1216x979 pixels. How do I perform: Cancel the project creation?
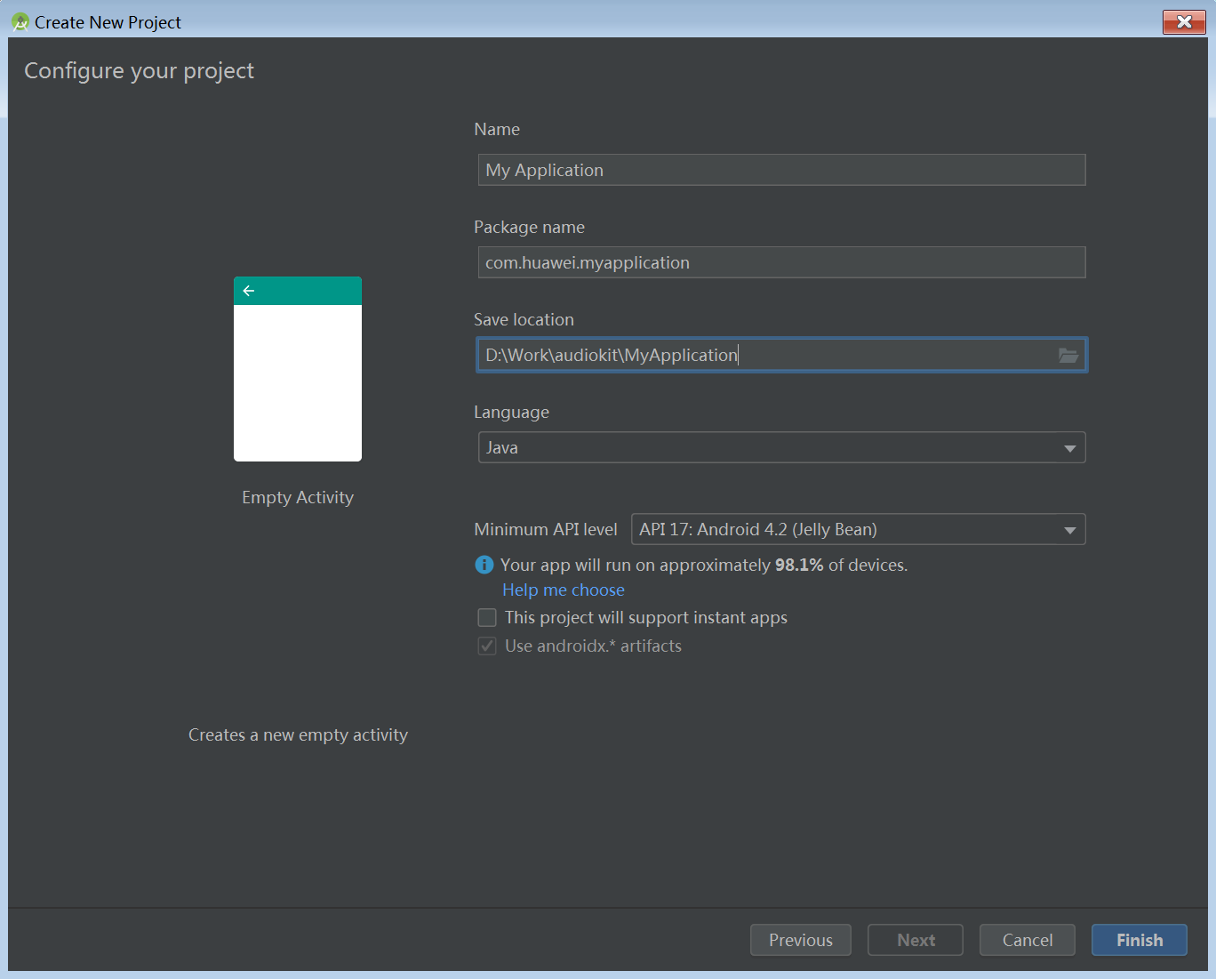(x=1027, y=940)
